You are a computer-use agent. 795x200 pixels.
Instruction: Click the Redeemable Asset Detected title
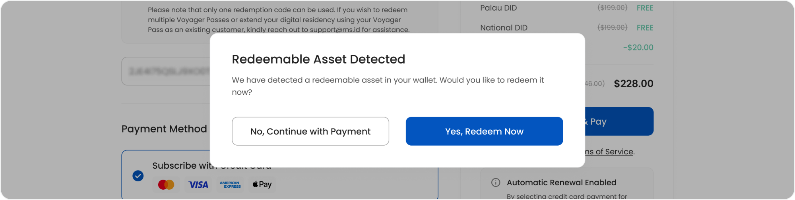coord(318,59)
